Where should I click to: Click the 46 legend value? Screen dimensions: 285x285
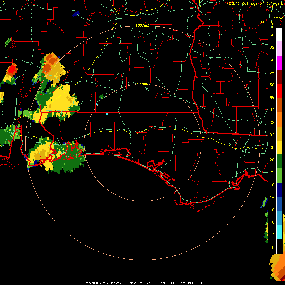[272, 97]
